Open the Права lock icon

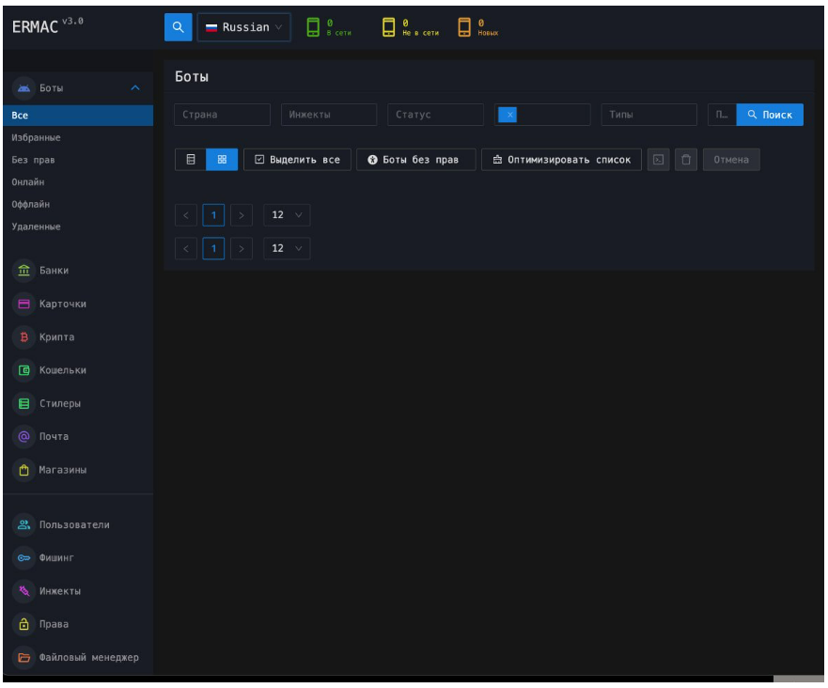pyautogui.click(x=23, y=624)
